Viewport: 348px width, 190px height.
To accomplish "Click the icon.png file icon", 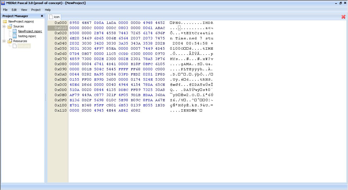I will (x=15, y=46).
